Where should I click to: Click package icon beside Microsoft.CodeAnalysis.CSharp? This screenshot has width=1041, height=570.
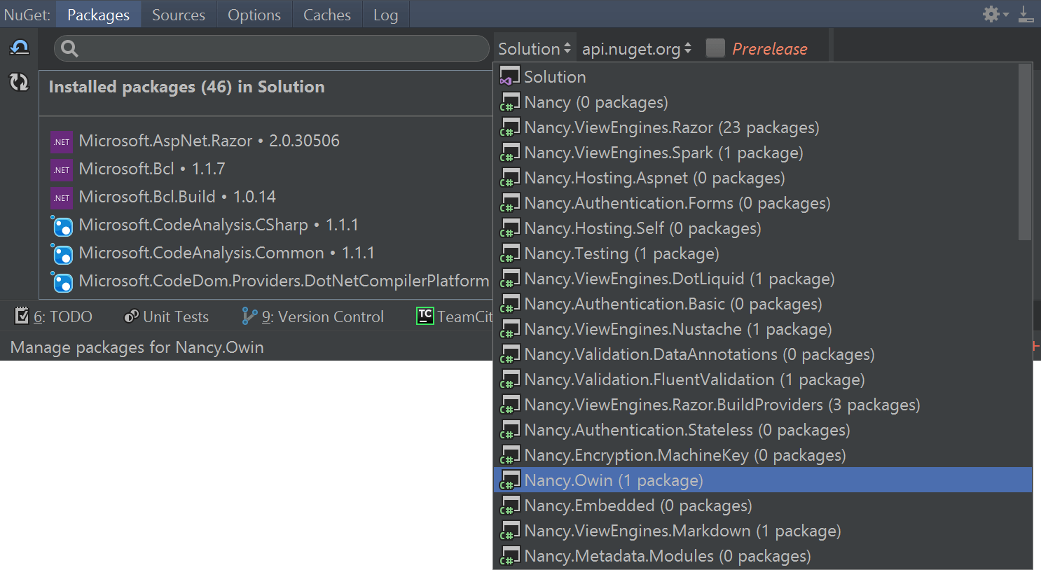[x=62, y=225]
